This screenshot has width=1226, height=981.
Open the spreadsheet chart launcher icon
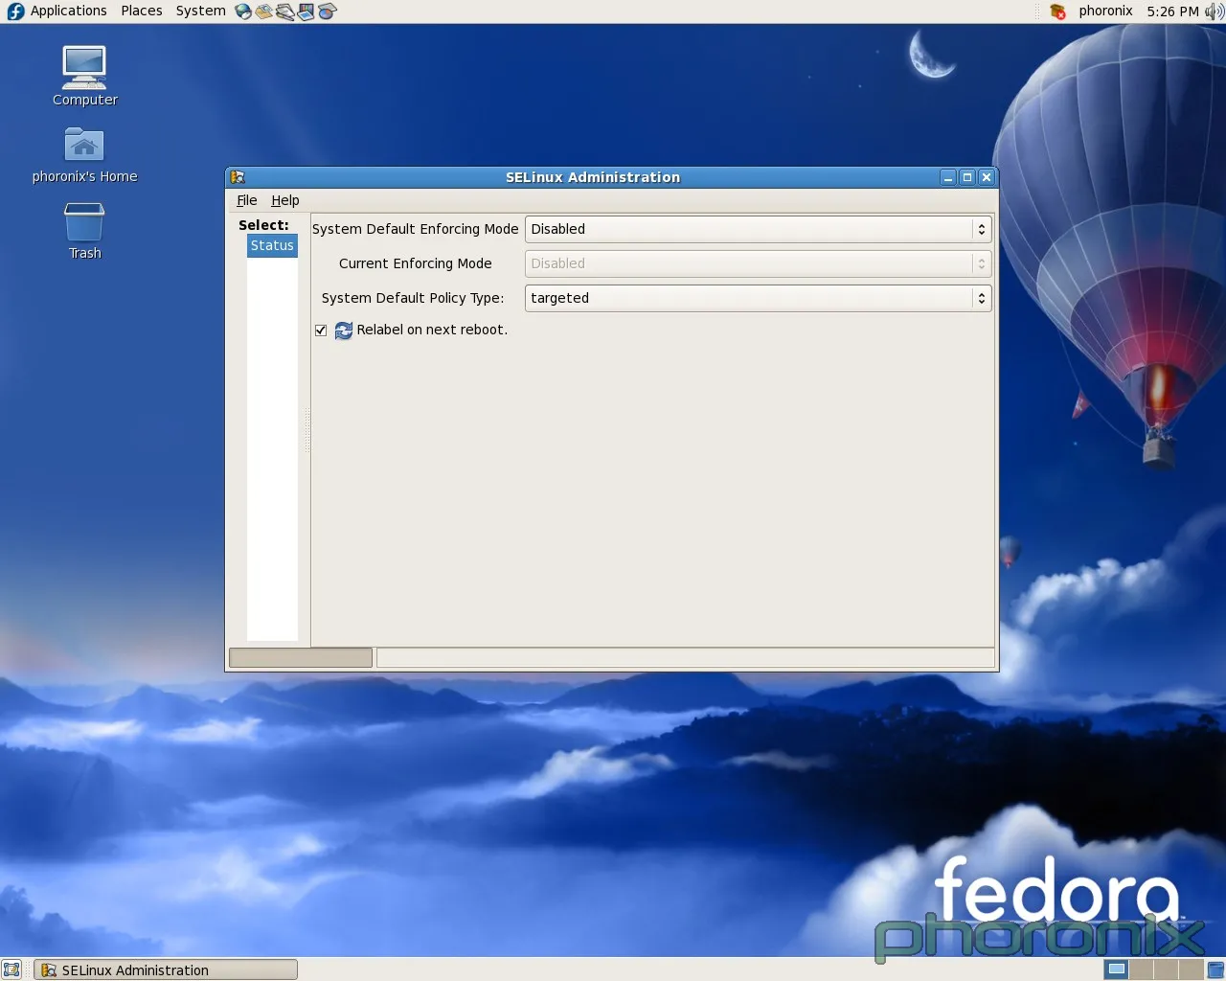[x=328, y=11]
